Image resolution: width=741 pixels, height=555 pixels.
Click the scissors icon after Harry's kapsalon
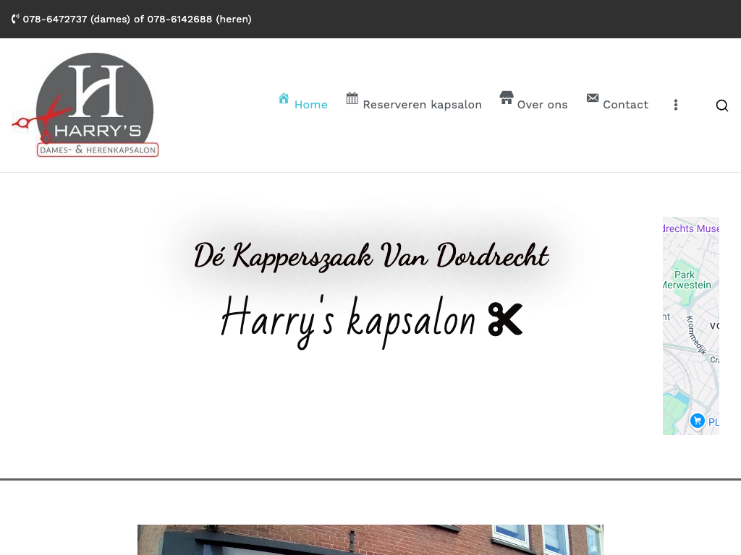click(505, 319)
